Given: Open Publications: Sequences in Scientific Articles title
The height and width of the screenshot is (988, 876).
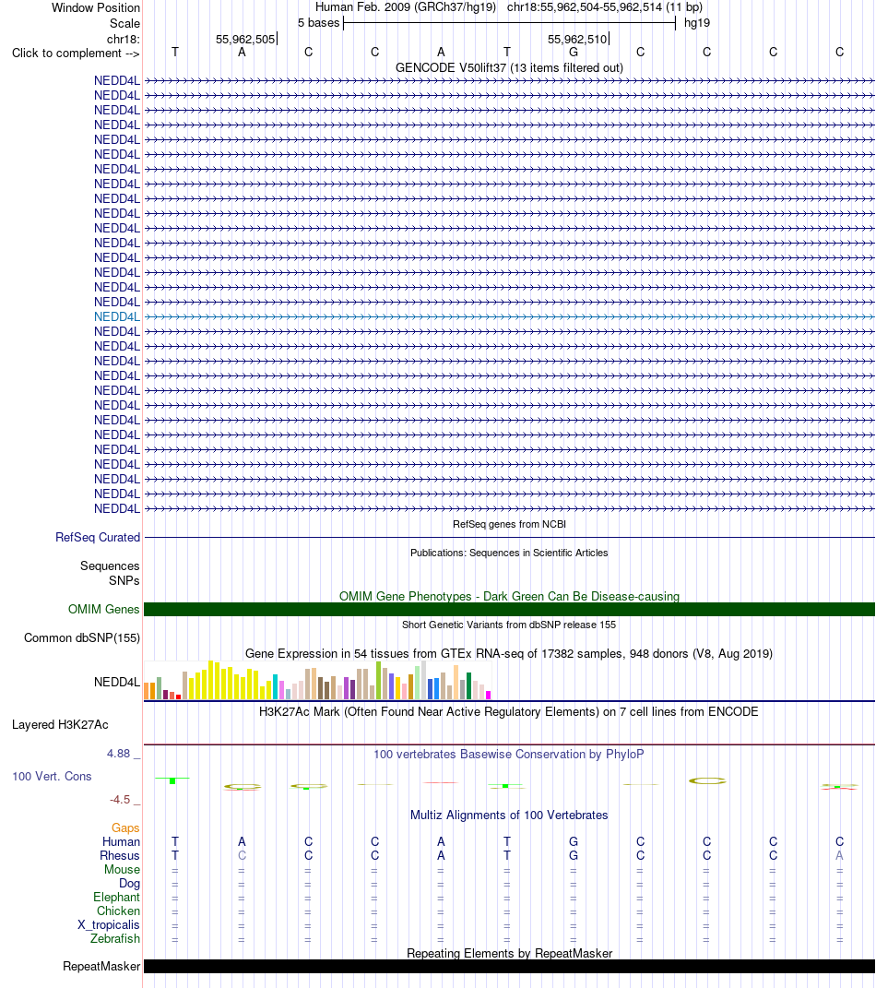Looking at the screenshot, I should [510, 553].
